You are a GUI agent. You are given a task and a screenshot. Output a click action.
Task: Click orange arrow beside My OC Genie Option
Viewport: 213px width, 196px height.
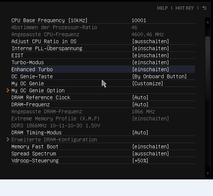(x=8, y=90)
